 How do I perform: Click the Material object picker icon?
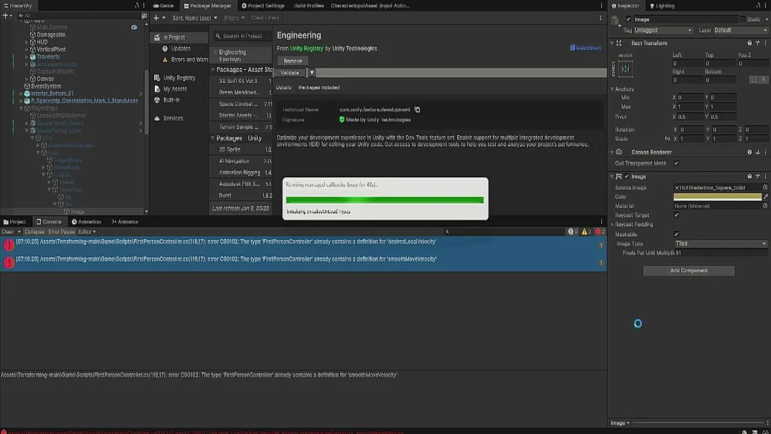click(x=766, y=206)
